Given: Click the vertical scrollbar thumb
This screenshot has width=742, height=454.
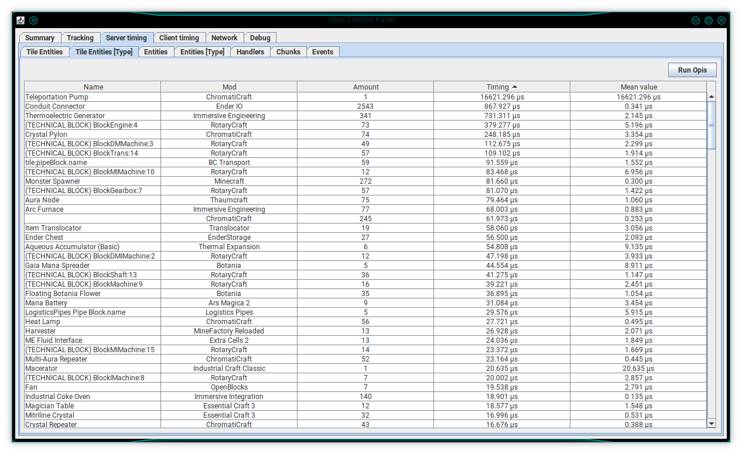Looking at the screenshot, I should [x=712, y=125].
